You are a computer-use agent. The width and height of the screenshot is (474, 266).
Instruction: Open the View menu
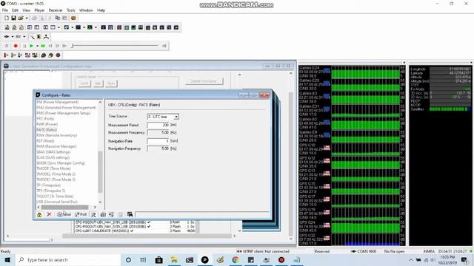(x=27, y=10)
